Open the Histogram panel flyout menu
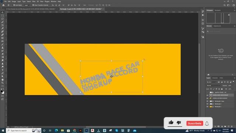Viewport: 236px width, 133px height. [x=235, y=10]
